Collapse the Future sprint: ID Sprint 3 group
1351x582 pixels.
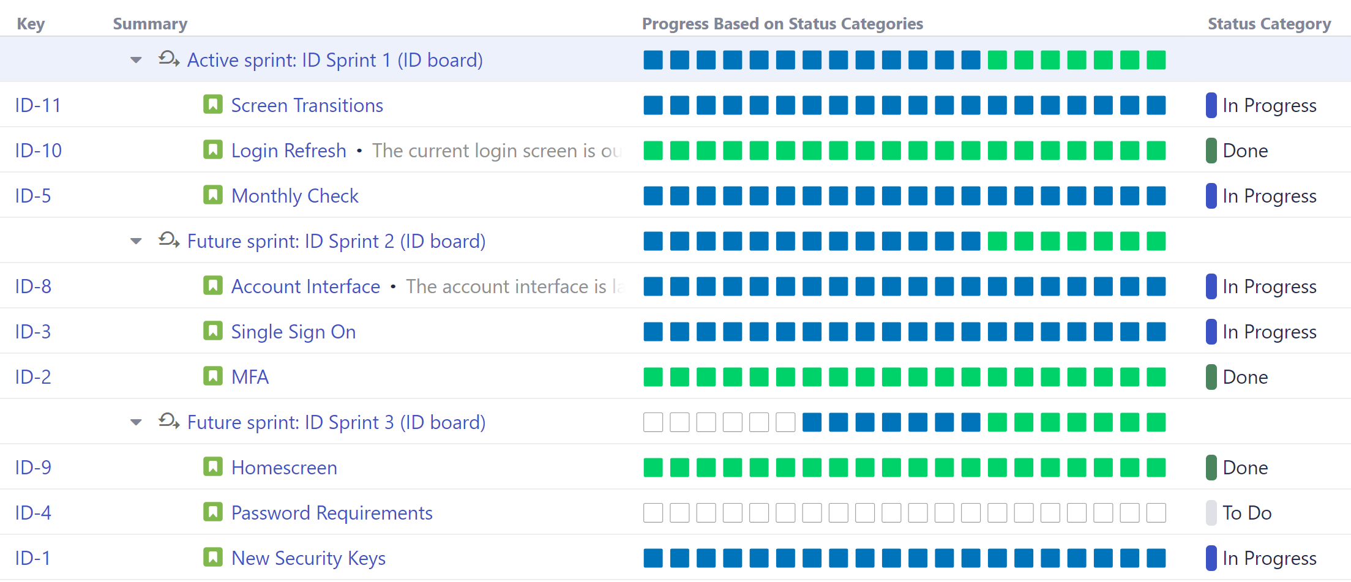coord(135,422)
